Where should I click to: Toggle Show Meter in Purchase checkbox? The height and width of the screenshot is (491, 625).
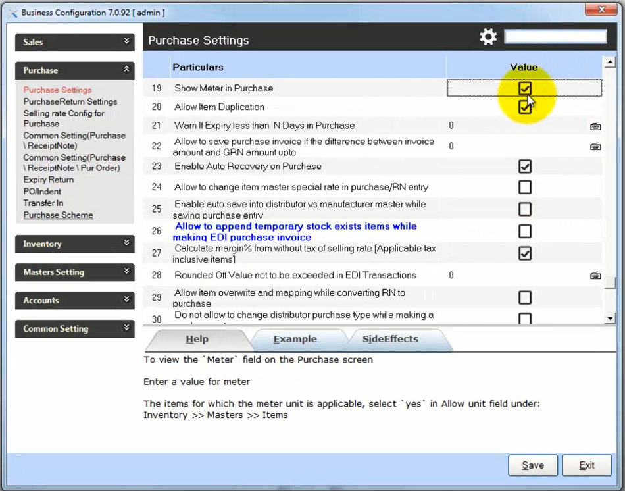pyautogui.click(x=524, y=88)
